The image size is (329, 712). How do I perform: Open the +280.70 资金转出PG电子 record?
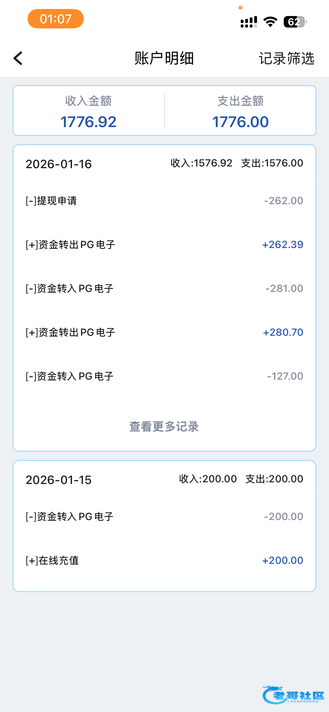(164, 332)
